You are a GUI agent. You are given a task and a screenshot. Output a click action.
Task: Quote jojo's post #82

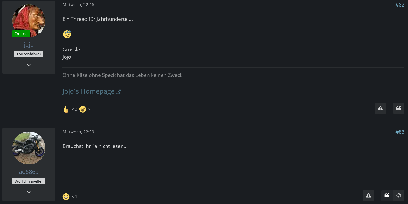[x=399, y=108]
